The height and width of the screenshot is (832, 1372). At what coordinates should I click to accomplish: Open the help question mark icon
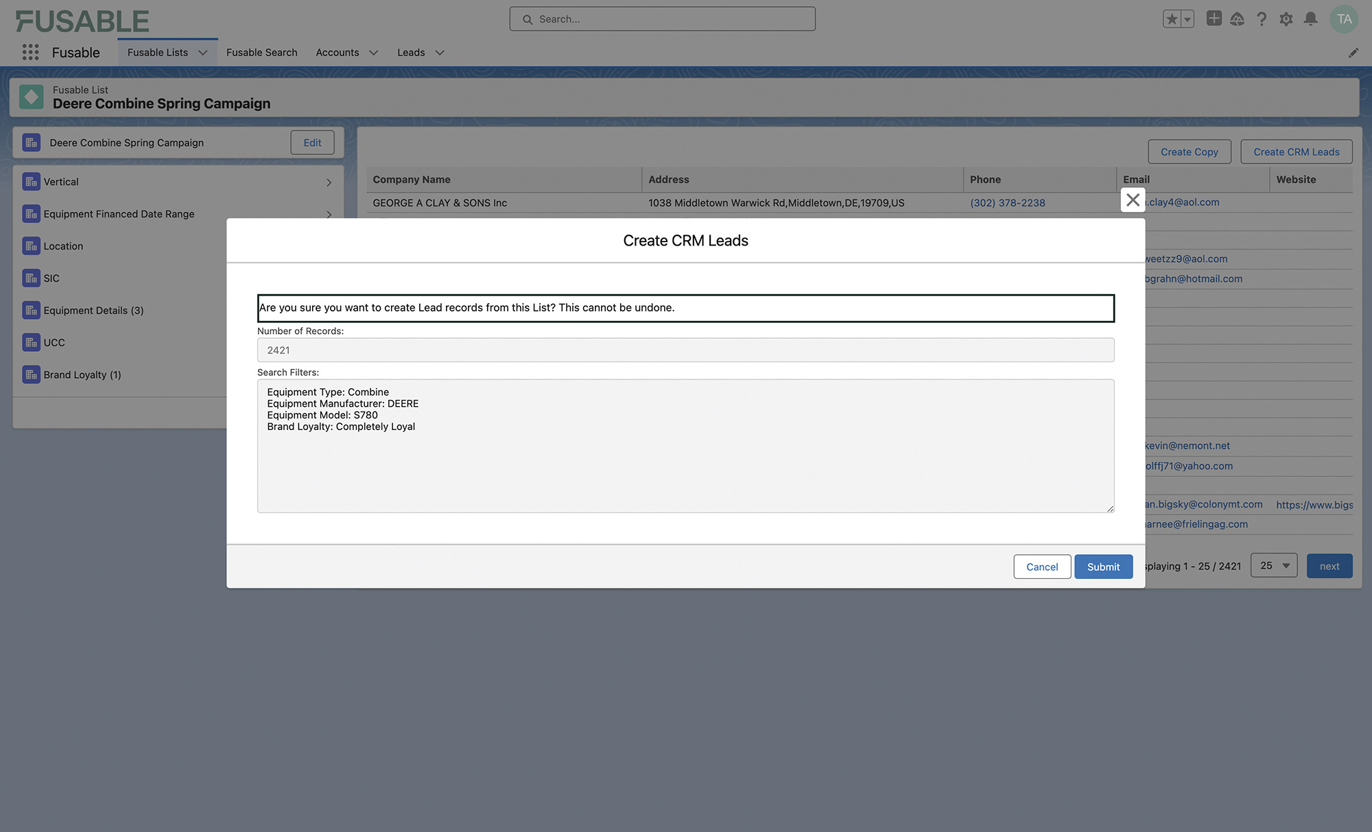point(1262,19)
